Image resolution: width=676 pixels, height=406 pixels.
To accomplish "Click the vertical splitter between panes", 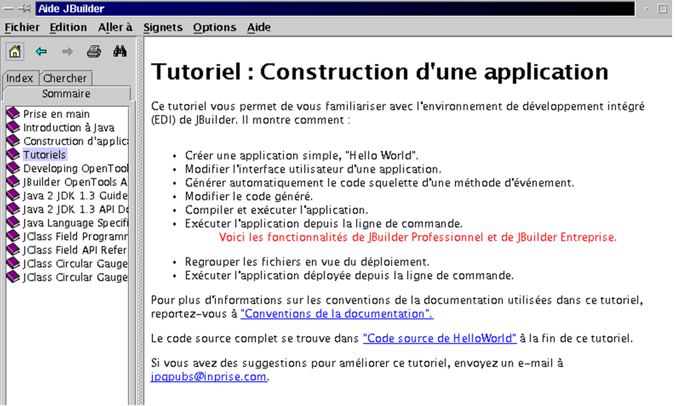I will pos(140,217).
